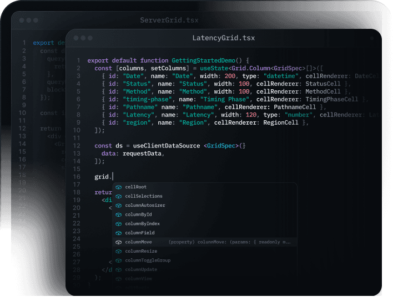This screenshot has height=307, width=393.
Task: Click the cube icon beside columnField
Action: [x=119, y=233]
